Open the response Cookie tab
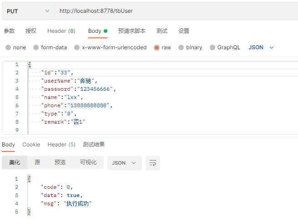 tap(31, 145)
